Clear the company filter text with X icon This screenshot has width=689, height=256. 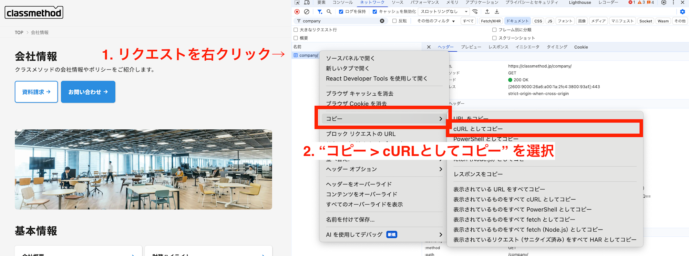[x=382, y=21]
